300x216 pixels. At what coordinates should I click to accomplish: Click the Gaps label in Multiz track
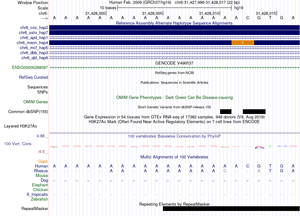(x=43, y=162)
